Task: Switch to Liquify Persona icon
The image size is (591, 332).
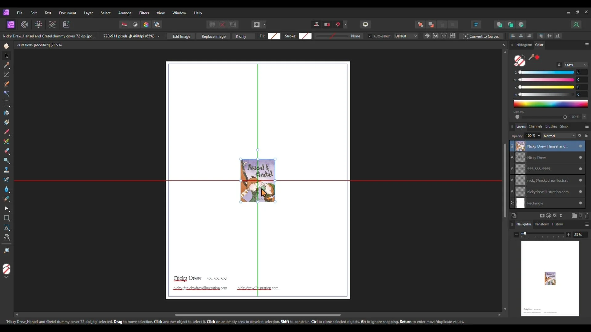Action: coord(25,25)
